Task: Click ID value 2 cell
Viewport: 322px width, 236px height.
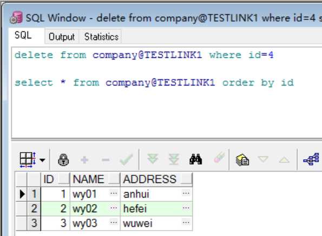Action: tap(55, 209)
